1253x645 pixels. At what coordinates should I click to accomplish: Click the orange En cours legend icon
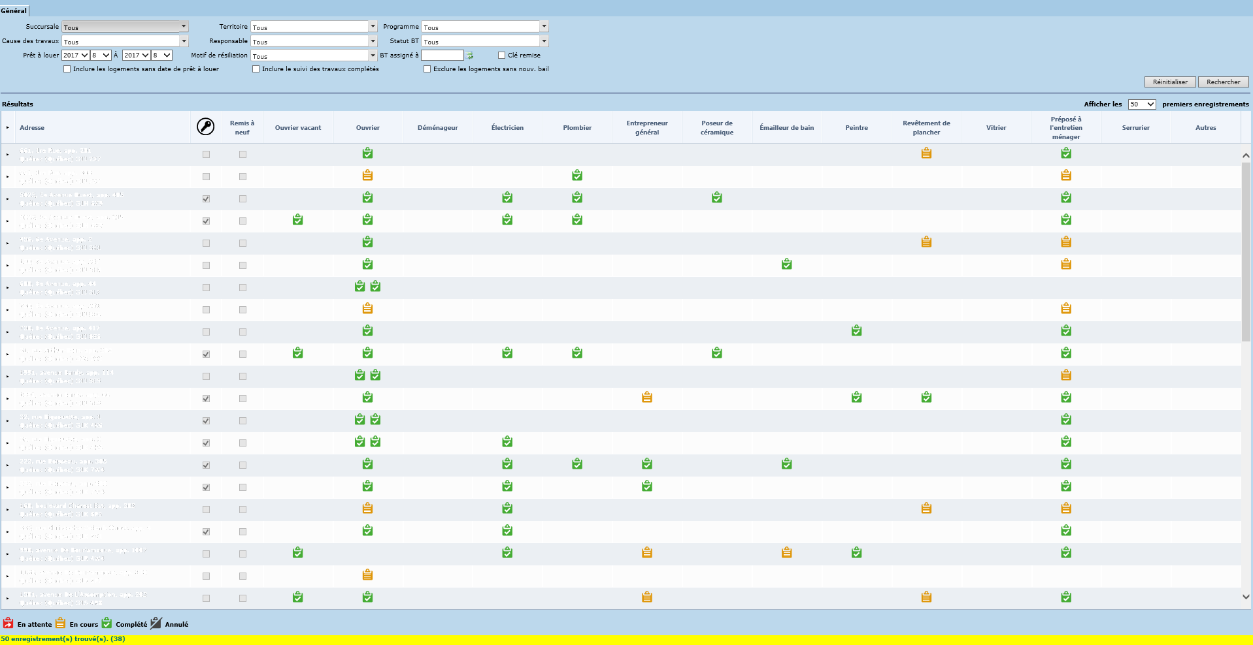coord(60,623)
